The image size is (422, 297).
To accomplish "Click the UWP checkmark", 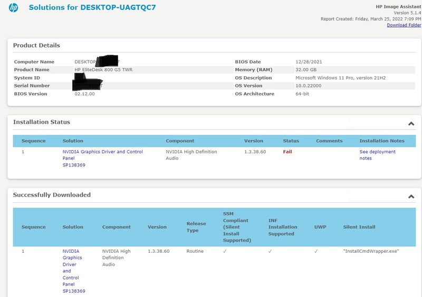I will [x=316, y=251].
